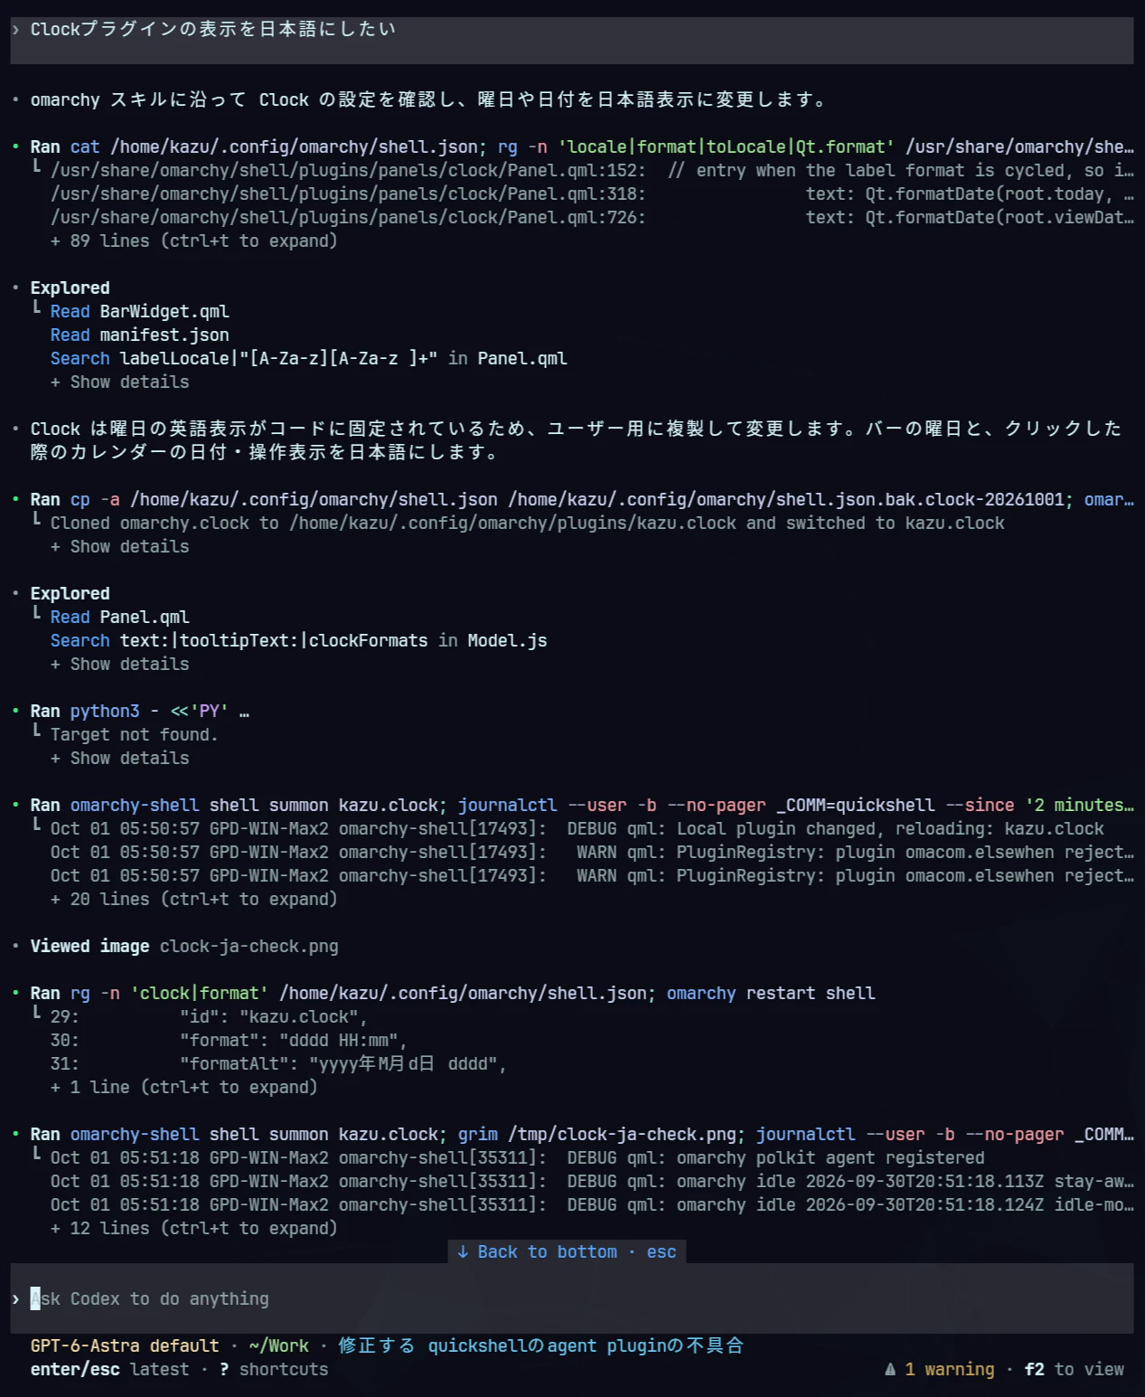The width and height of the screenshot is (1145, 1397).
Task: Click 'Cloned omarchy.clock to ... kazu.clock' output
Action: coord(527,523)
